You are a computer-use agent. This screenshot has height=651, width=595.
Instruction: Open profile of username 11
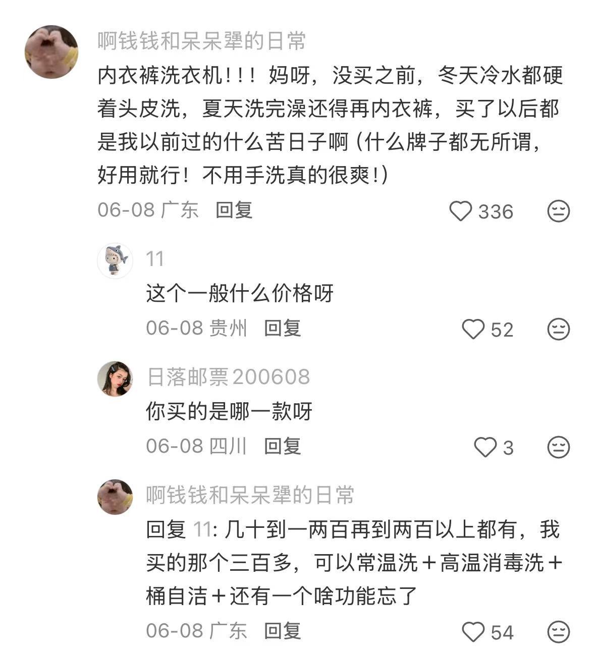155,259
